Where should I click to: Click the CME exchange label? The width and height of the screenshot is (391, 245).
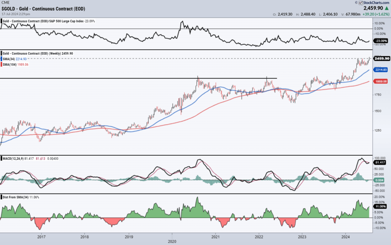pos(5,3)
